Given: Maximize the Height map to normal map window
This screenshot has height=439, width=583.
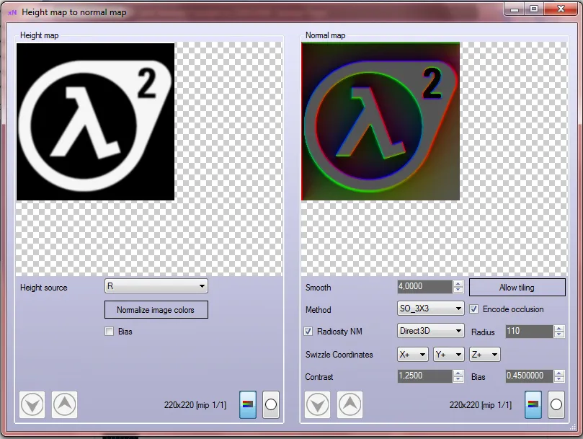Looking at the screenshot, I should pyautogui.click(x=534, y=9).
